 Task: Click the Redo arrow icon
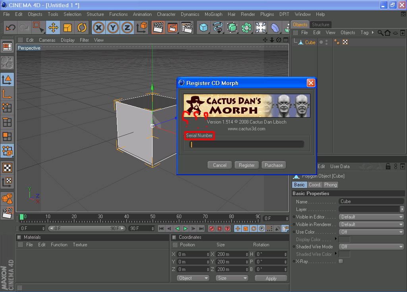click(x=24, y=27)
